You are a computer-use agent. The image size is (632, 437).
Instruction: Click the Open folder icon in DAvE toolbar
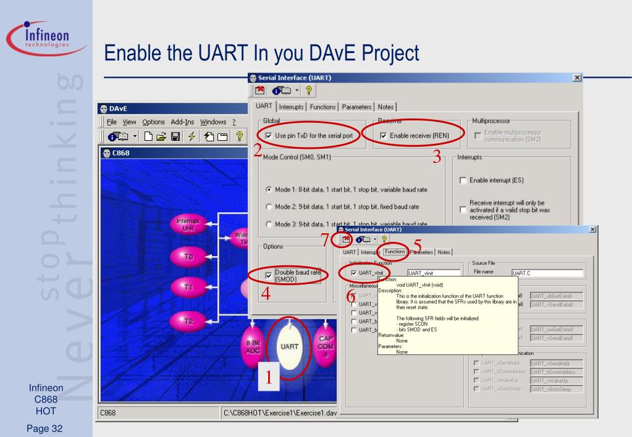pos(162,136)
